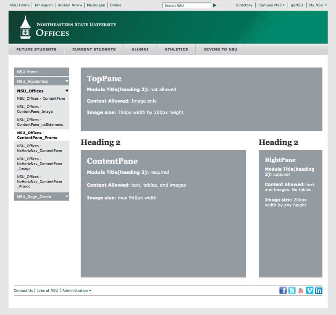
Task: Click the NSU cupola logo
Action: (26, 27)
